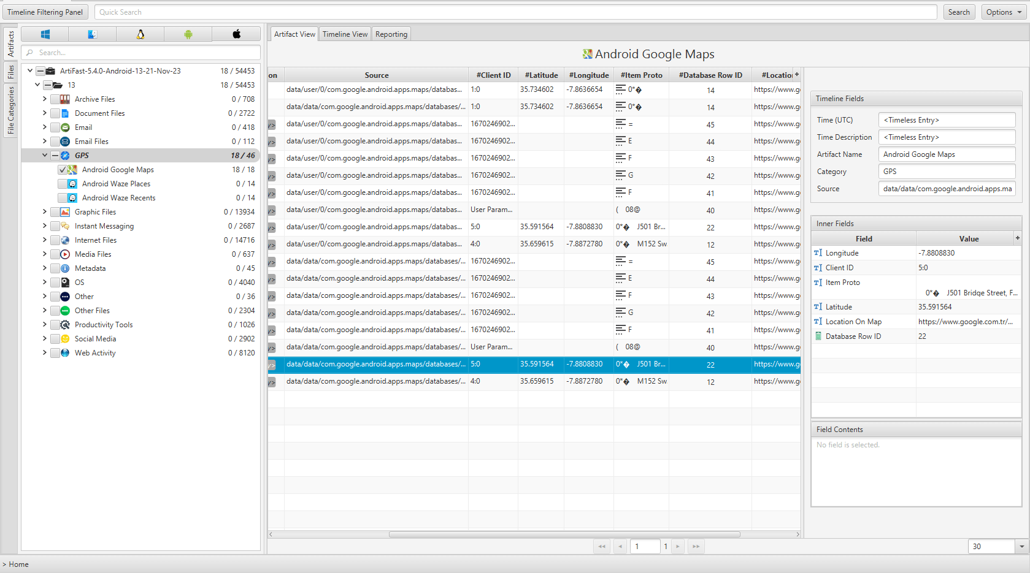Screen dimensions: 1030x573
Task: Uncheck the Android Google Maps checkbox
Action: tap(62, 170)
